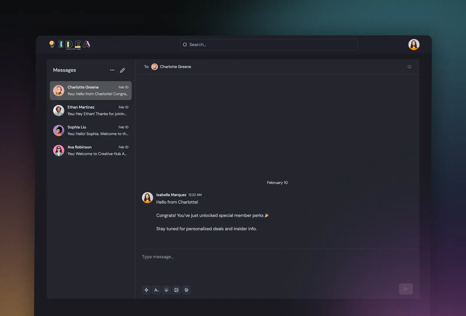Image resolution: width=466 pixels, height=316 pixels.
Task: Click "You: Hello! Sophia. Welcome" preview text
Action: [x=98, y=134]
